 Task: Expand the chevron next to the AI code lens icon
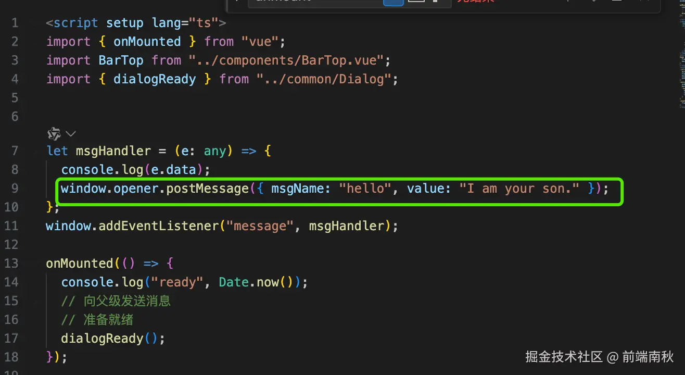[71, 134]
